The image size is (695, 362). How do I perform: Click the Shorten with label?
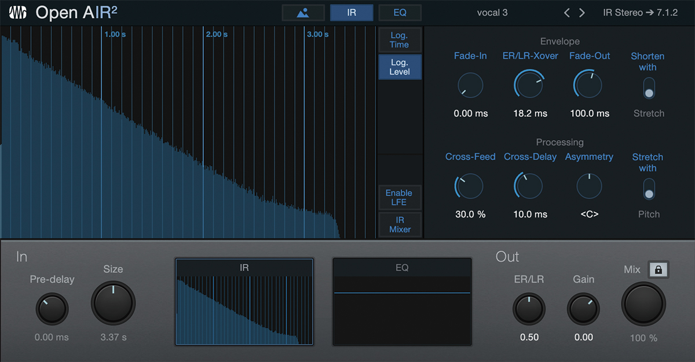point(648,61)
